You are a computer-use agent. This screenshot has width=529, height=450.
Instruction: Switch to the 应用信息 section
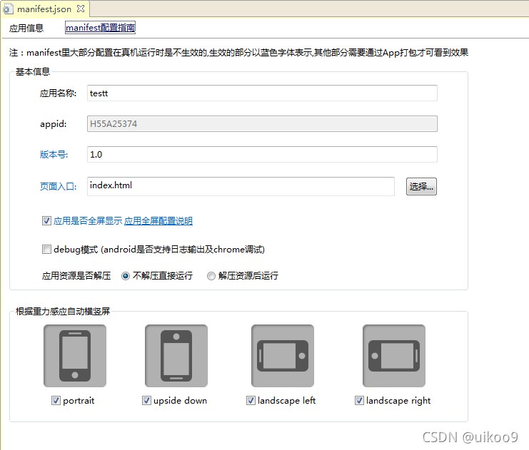26,28
